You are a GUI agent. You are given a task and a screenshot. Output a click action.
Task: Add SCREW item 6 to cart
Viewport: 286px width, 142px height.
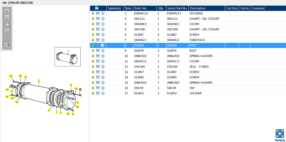pyautogui.click(x=98, y=35)
